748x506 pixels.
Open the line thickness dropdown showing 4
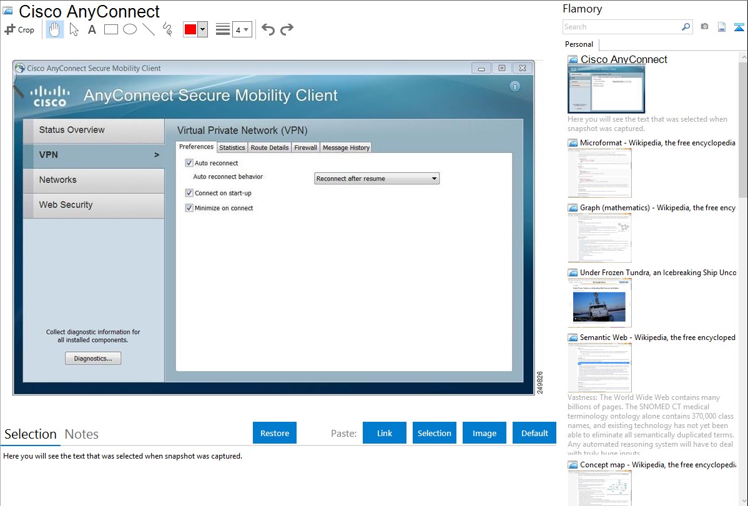tap(242, 29)
